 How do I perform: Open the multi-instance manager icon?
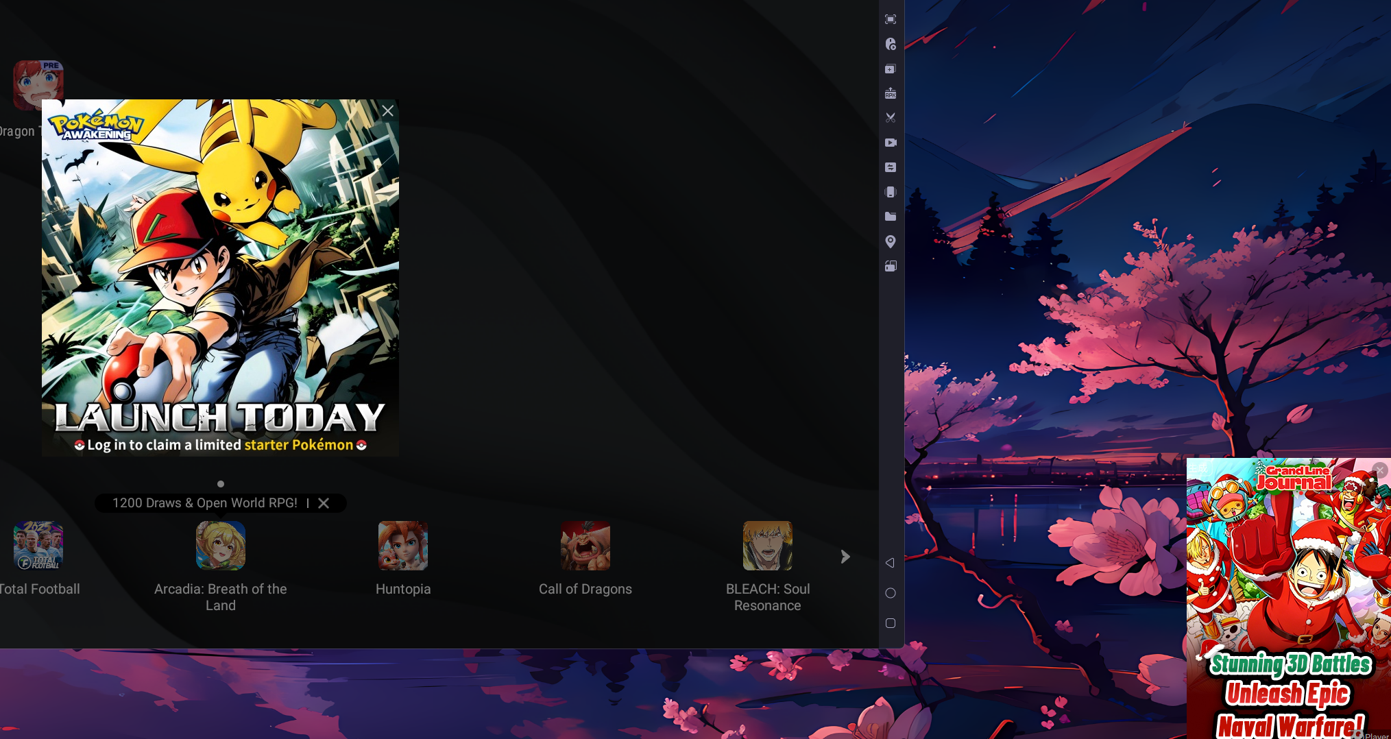click(891, 69)
